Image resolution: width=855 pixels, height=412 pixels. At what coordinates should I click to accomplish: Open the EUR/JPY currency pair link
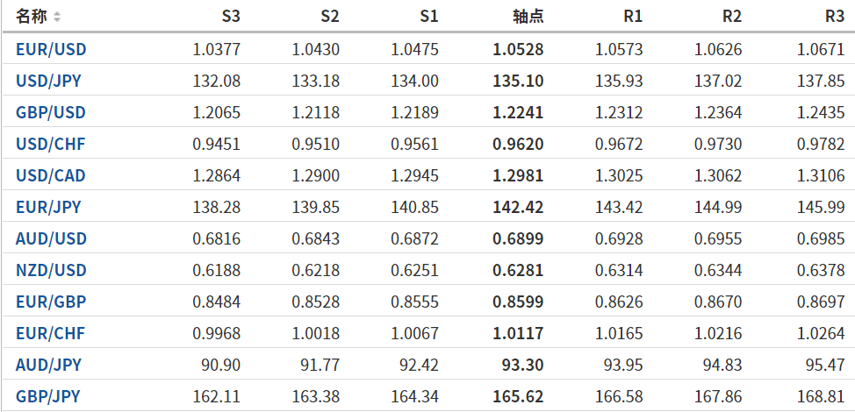[x=48, y=208]
